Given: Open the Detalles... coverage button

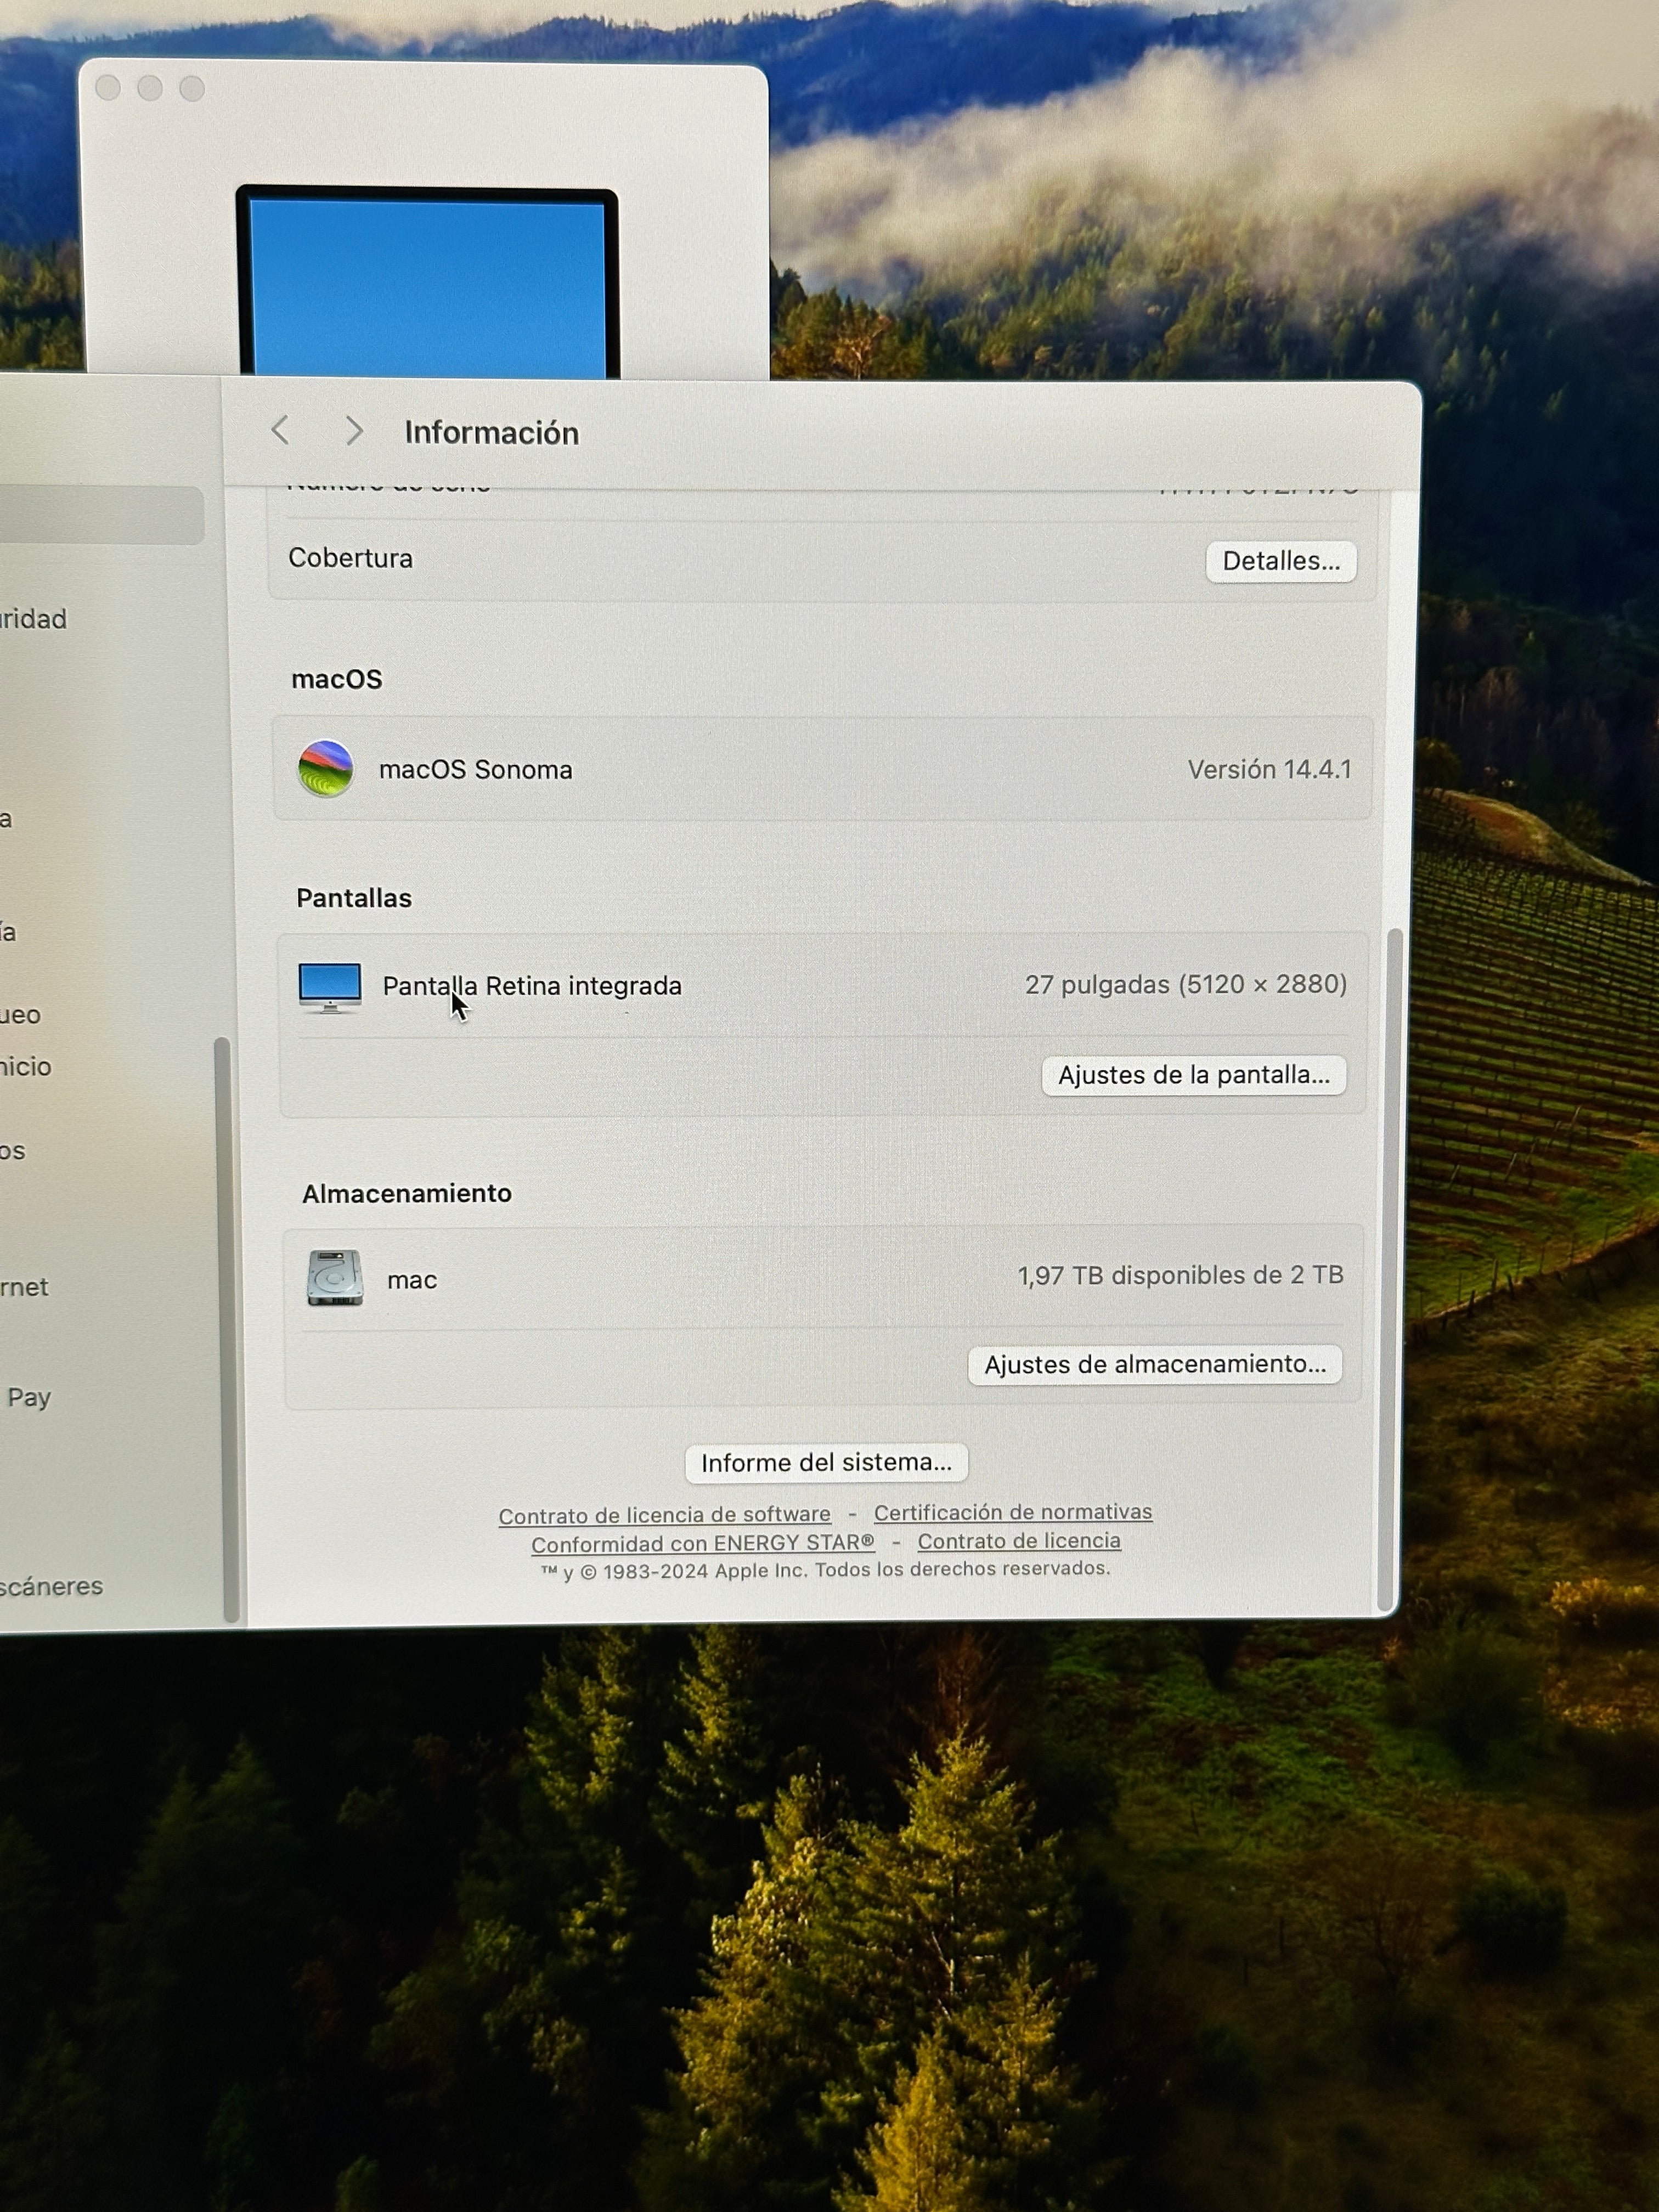Looking at the screenshot, I should click(1281, 561).
